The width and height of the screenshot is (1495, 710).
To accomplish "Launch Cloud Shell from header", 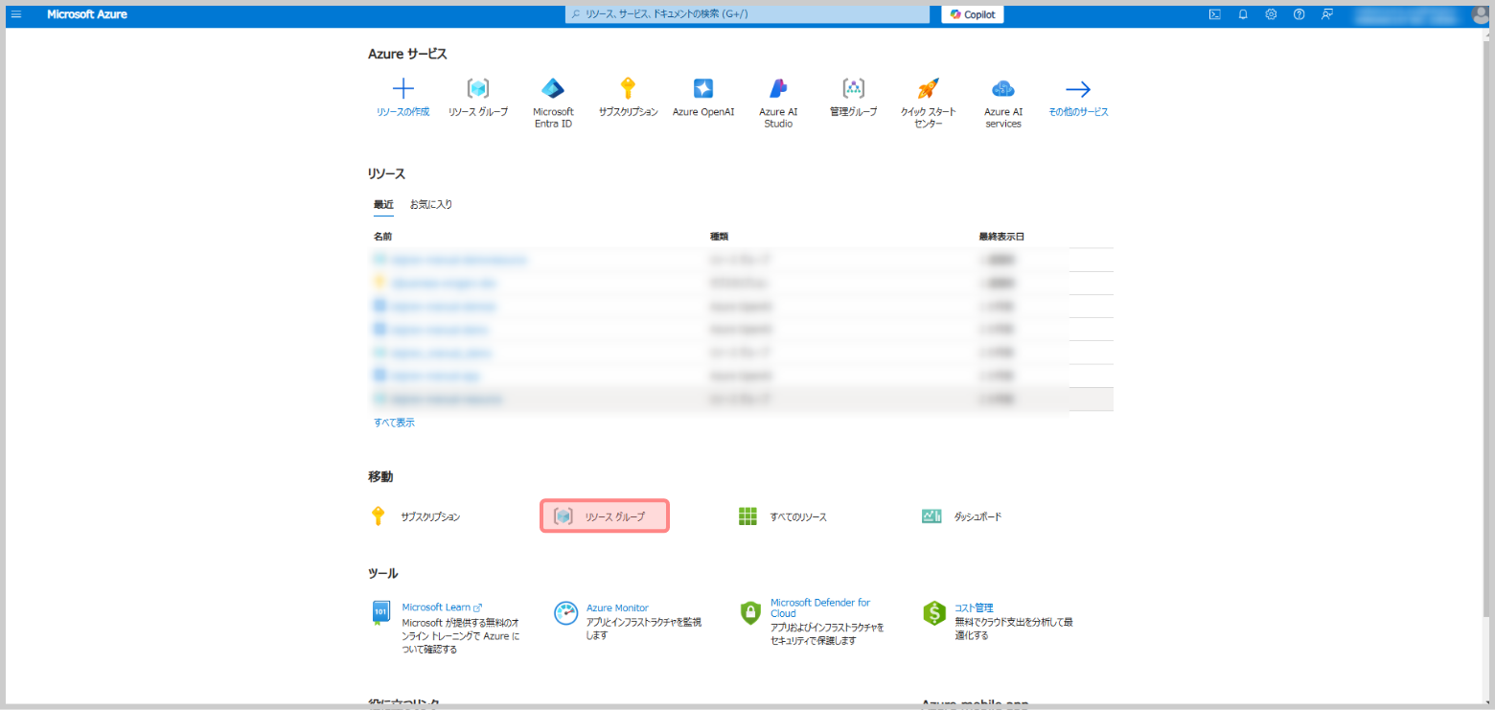I will (x=1214, y=14).
